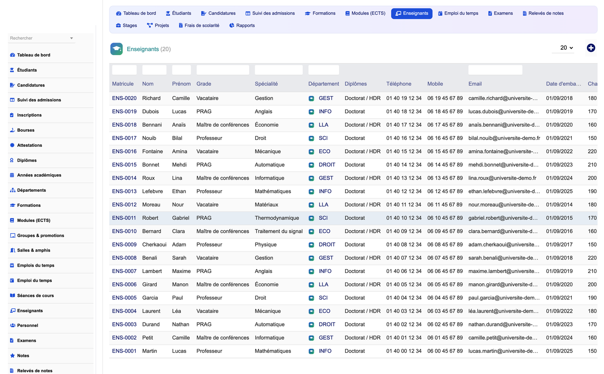Click the Années académiques sidebar icon

12,175
